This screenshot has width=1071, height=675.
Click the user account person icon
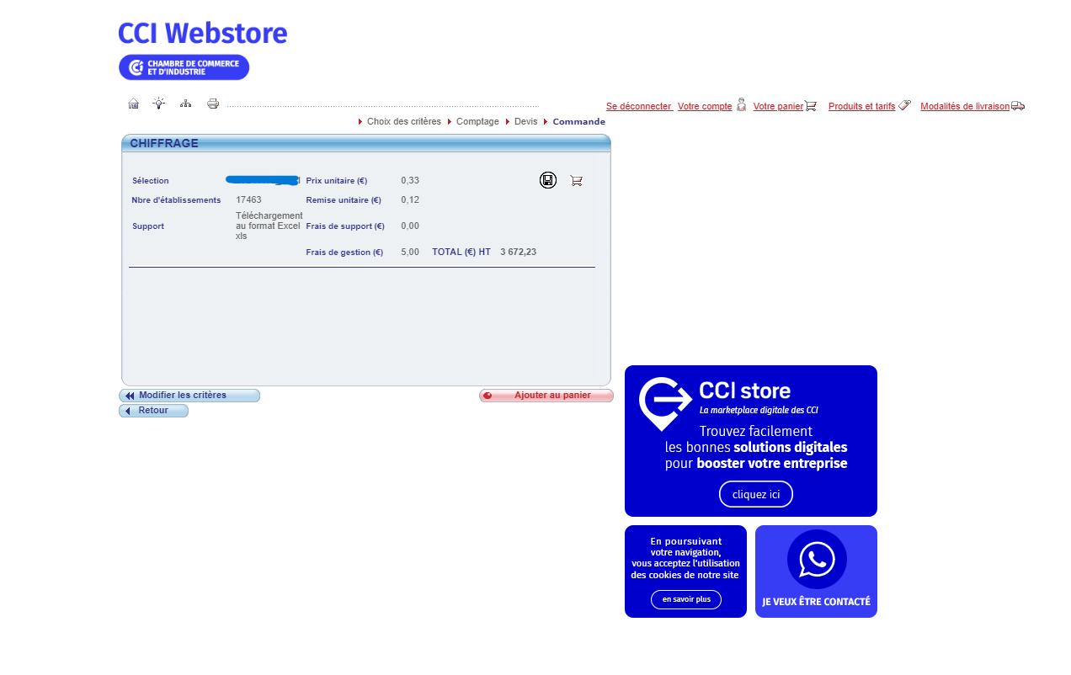coord(741,105)
